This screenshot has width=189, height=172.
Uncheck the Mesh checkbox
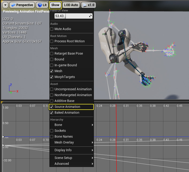tap(52, 71)
